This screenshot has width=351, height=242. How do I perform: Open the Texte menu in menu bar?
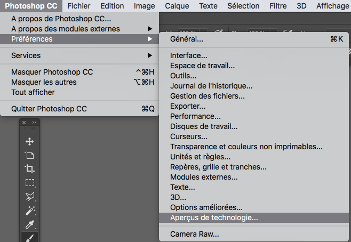[x=208, y=6]
